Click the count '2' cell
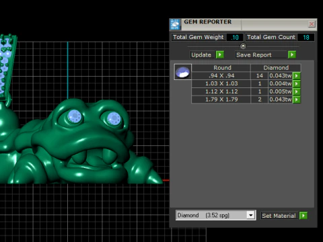 coord(260,99)
